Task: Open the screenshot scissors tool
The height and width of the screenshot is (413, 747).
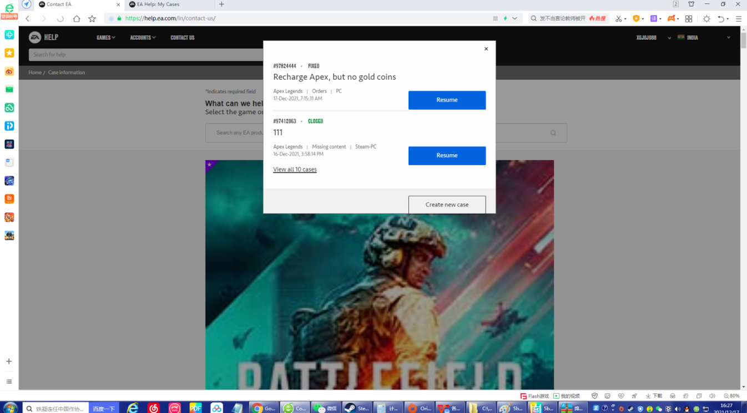Action: [619, 18]
